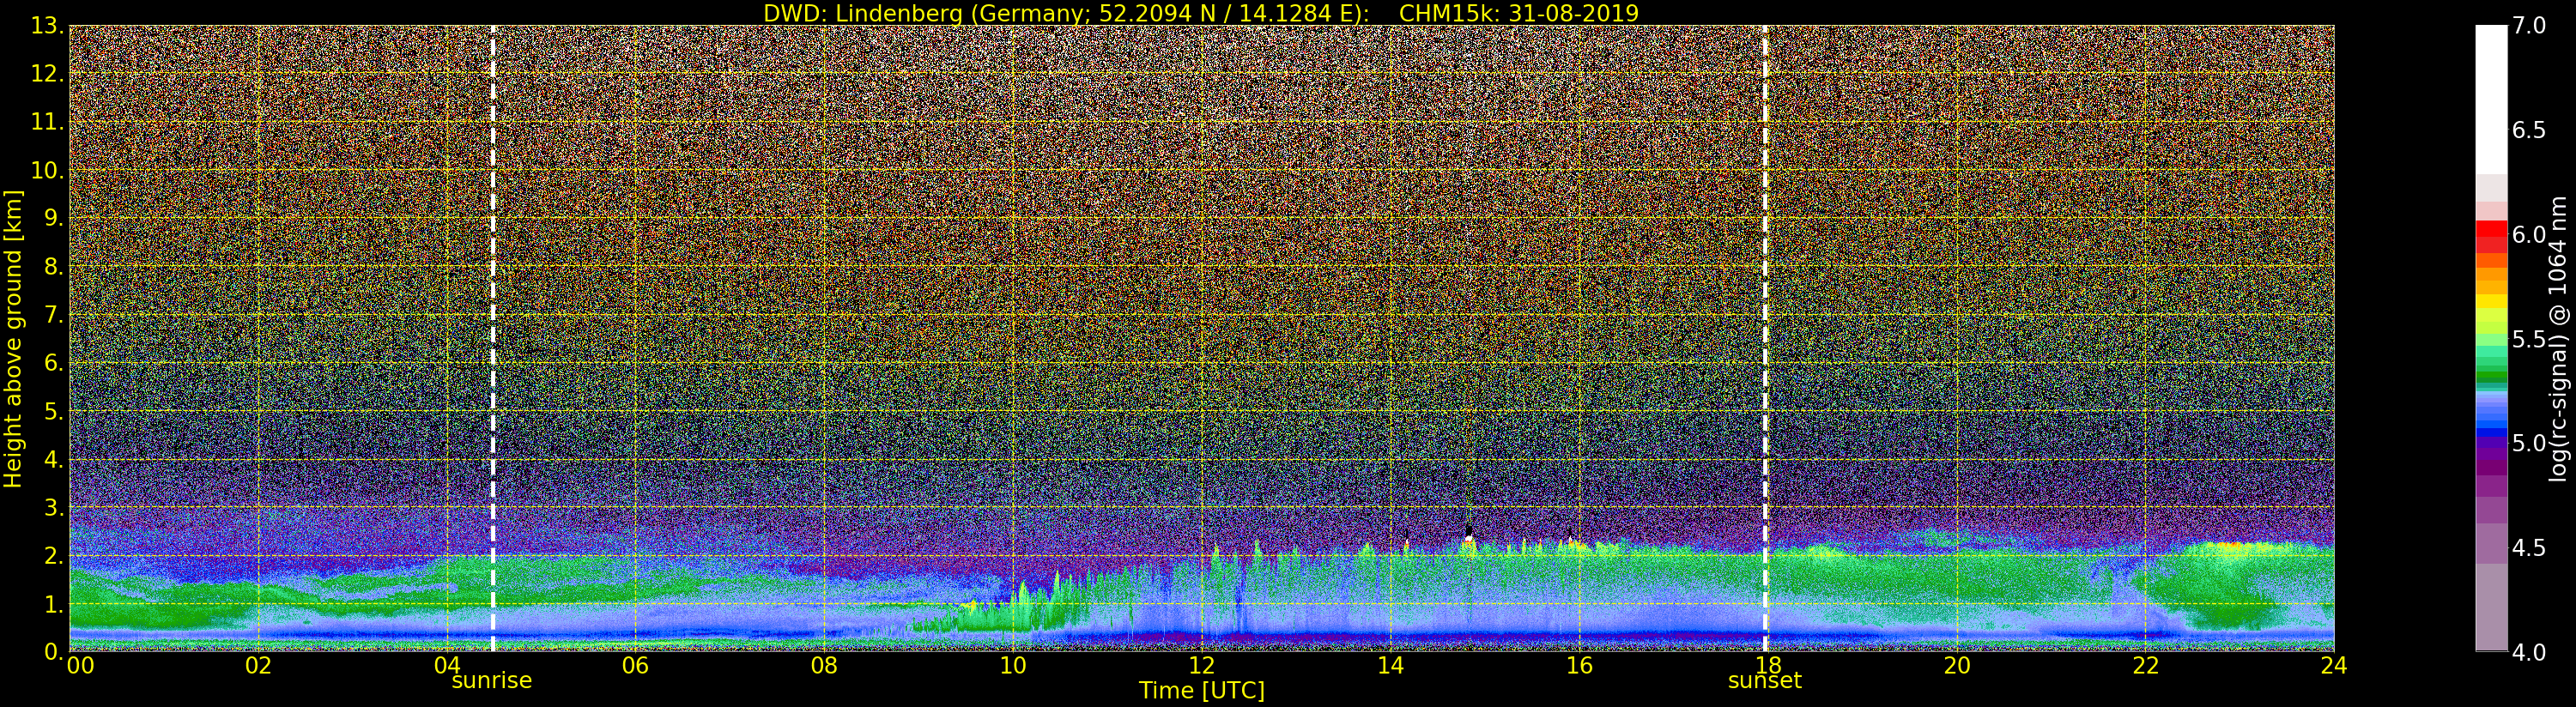2576x707 pixels.
Task: Click the time axis tick '12'
Action: tap(1202, 665)
